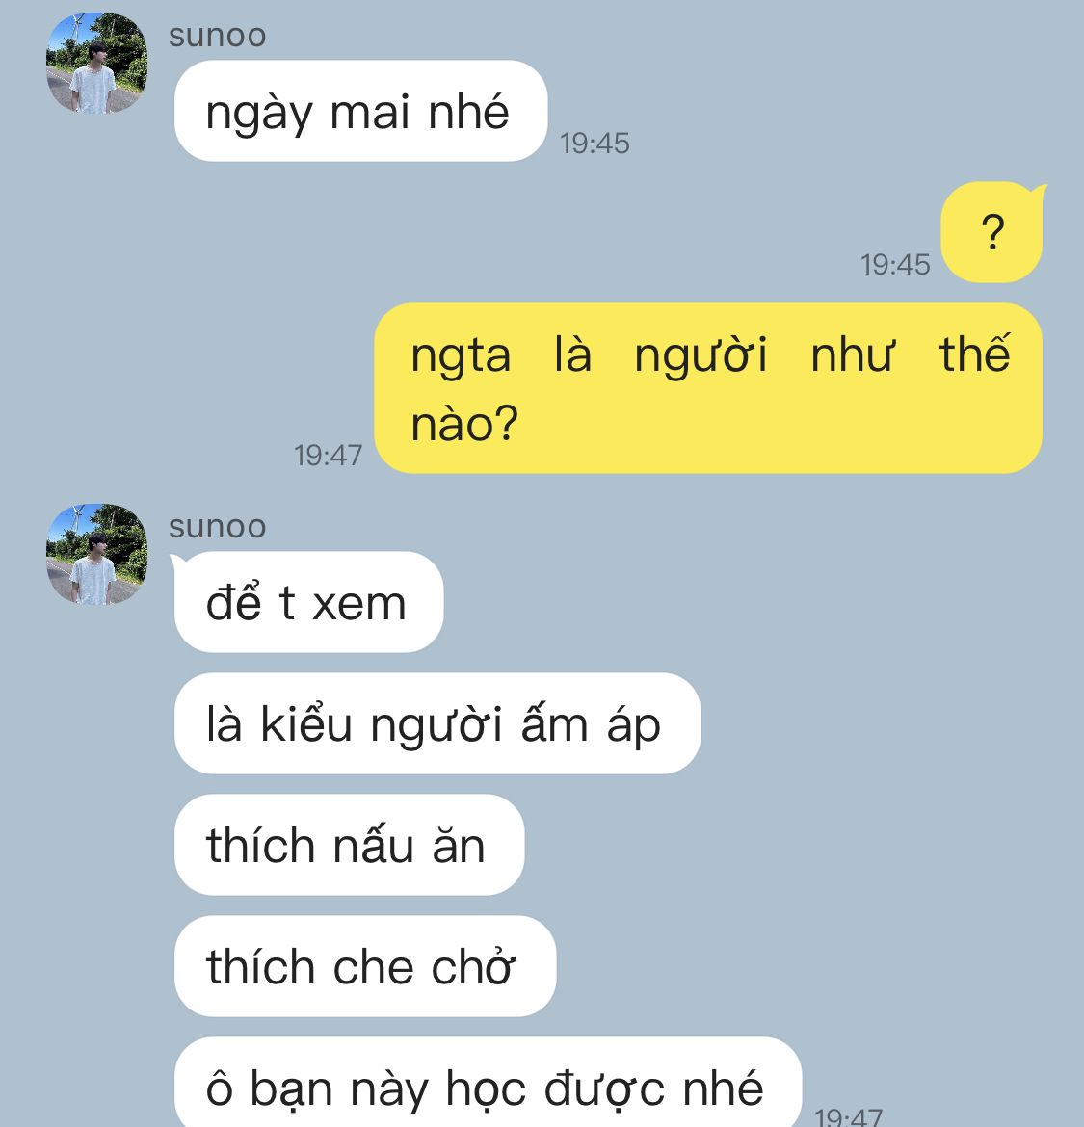
Task: Click the word "nào?" in the yellow message
Action: (x=464, y=423)
